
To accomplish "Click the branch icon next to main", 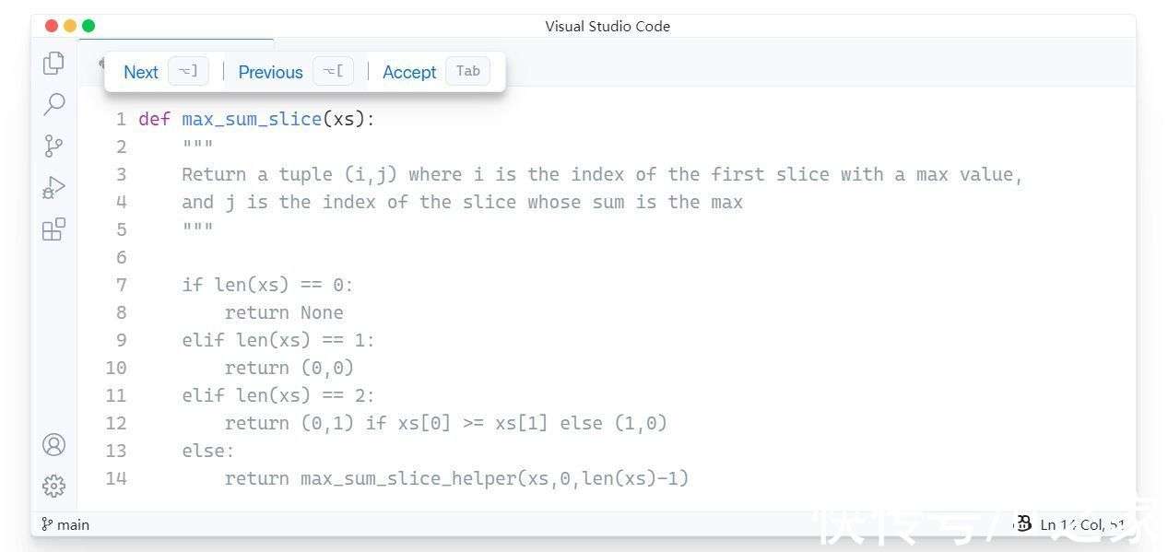I will point(45,523).
